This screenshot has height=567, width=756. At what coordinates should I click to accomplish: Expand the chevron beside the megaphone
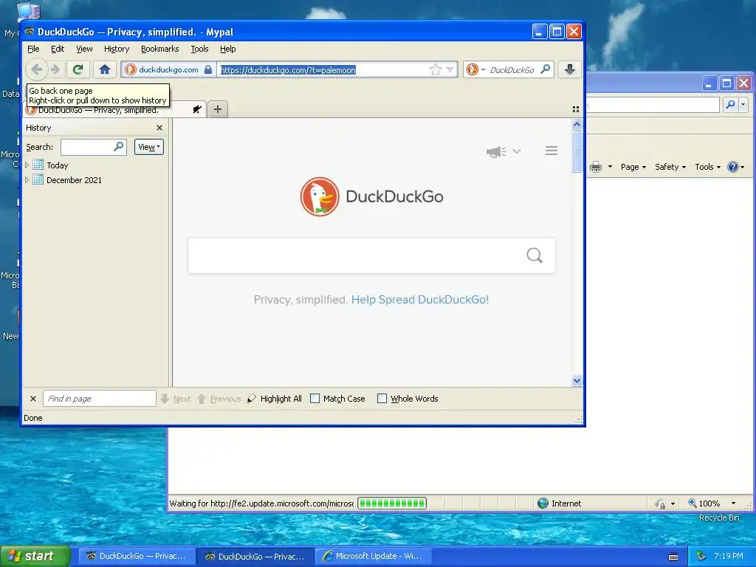[x=517, y=151]
